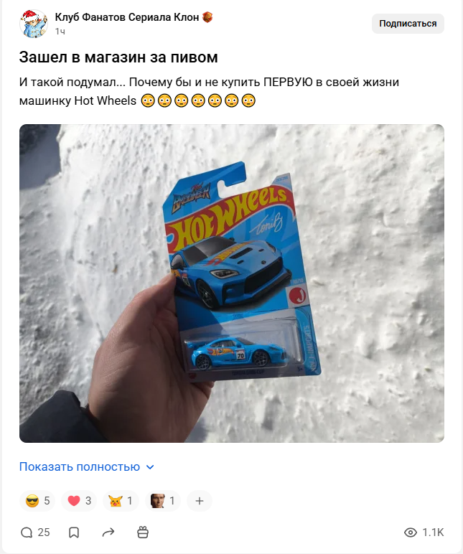This screenshot has width=463, height=554.
Task: Click the eye views counter icon
Action: 411,532
